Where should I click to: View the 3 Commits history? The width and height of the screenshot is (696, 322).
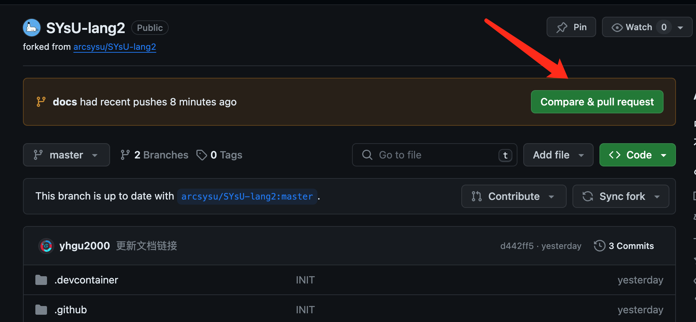tap(624, 246)
